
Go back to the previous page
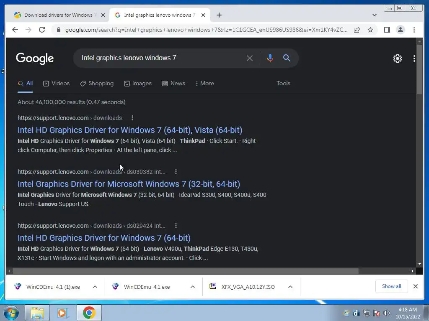pyautogui.click(x=15, y=30)
